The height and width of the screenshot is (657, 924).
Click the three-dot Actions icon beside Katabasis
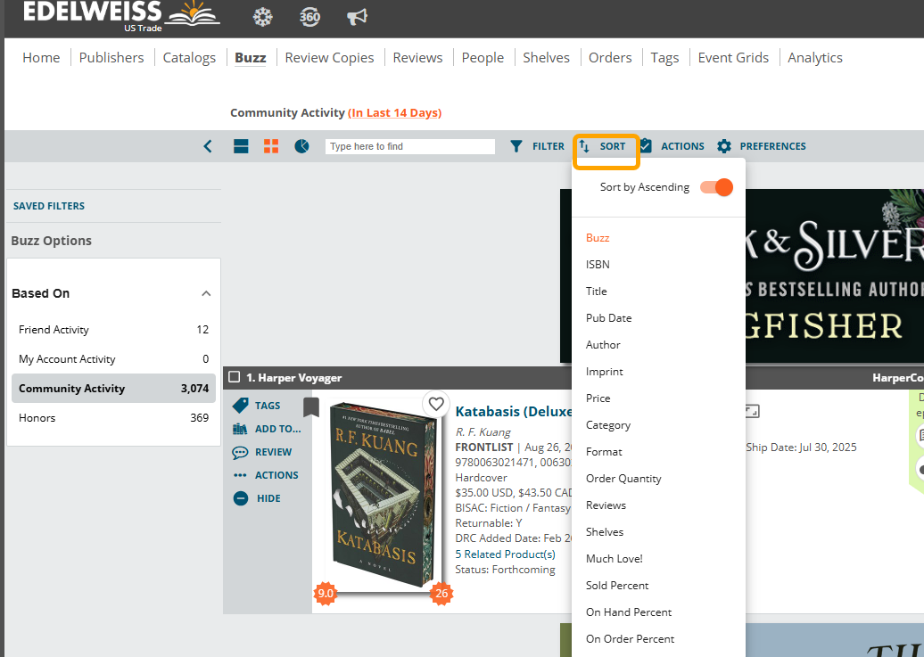point(240,475)
